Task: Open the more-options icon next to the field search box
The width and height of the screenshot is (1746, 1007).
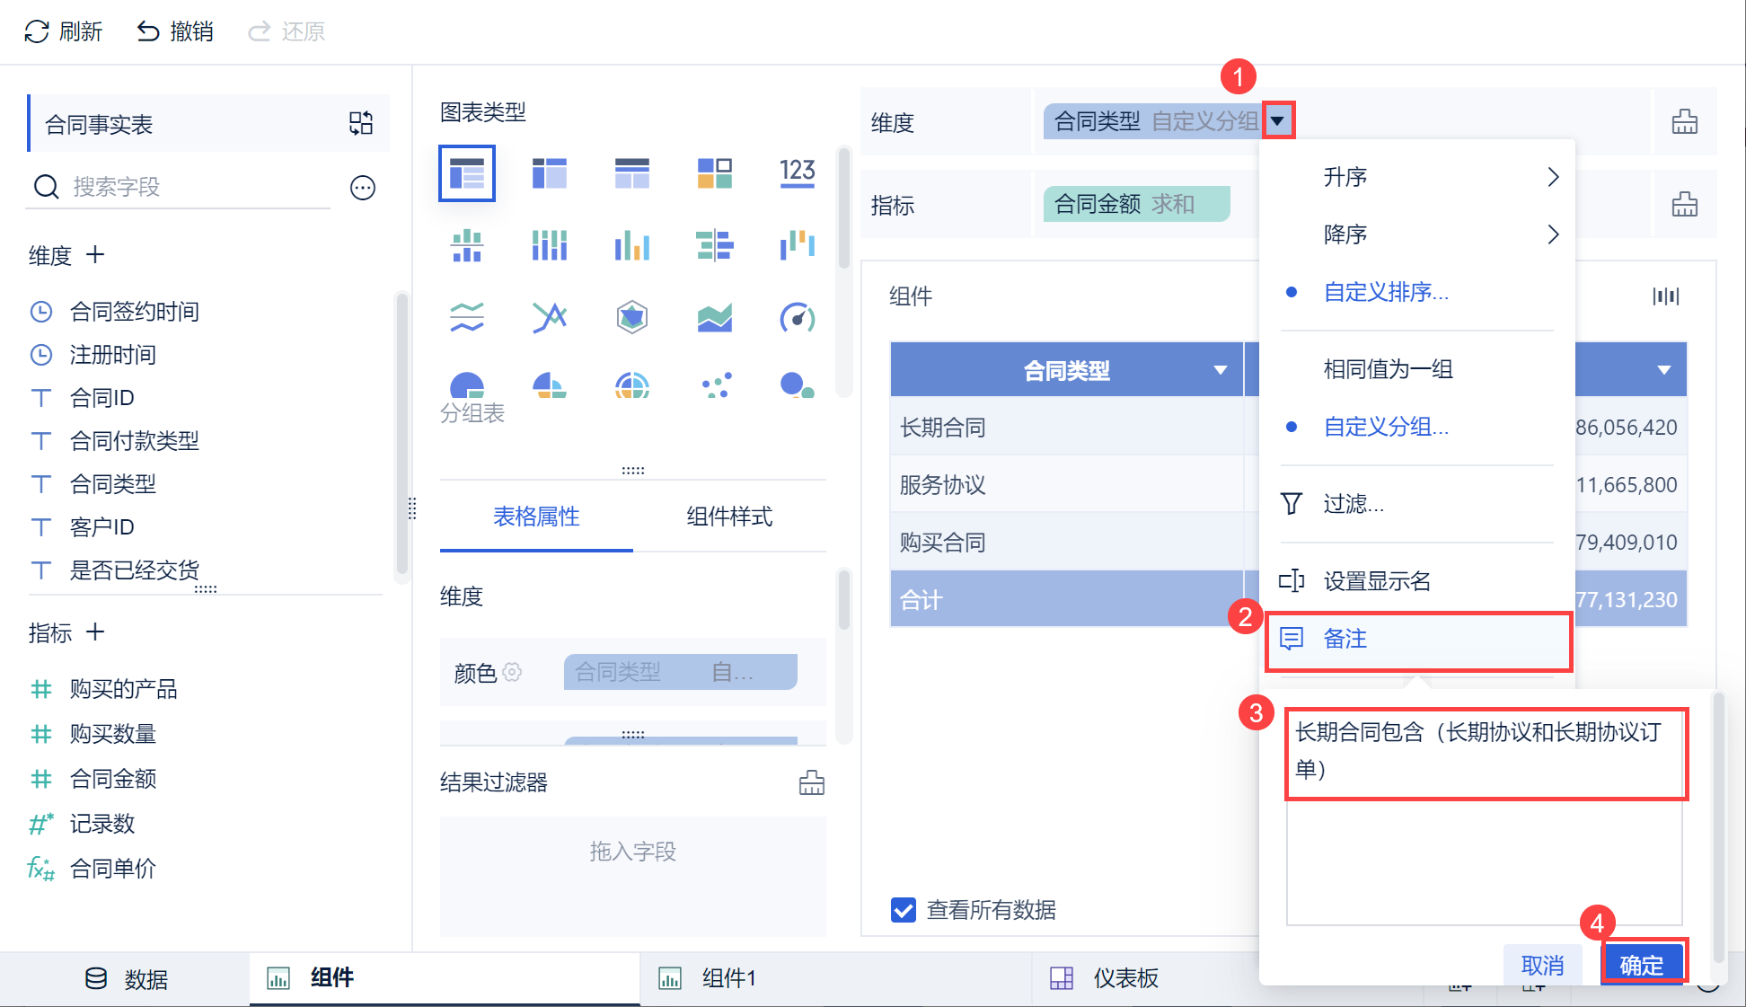Action: point(363,188)
